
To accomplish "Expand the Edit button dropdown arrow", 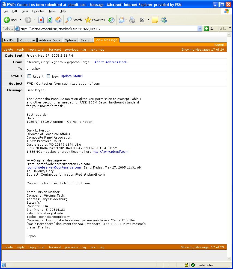I will point(148,20).
